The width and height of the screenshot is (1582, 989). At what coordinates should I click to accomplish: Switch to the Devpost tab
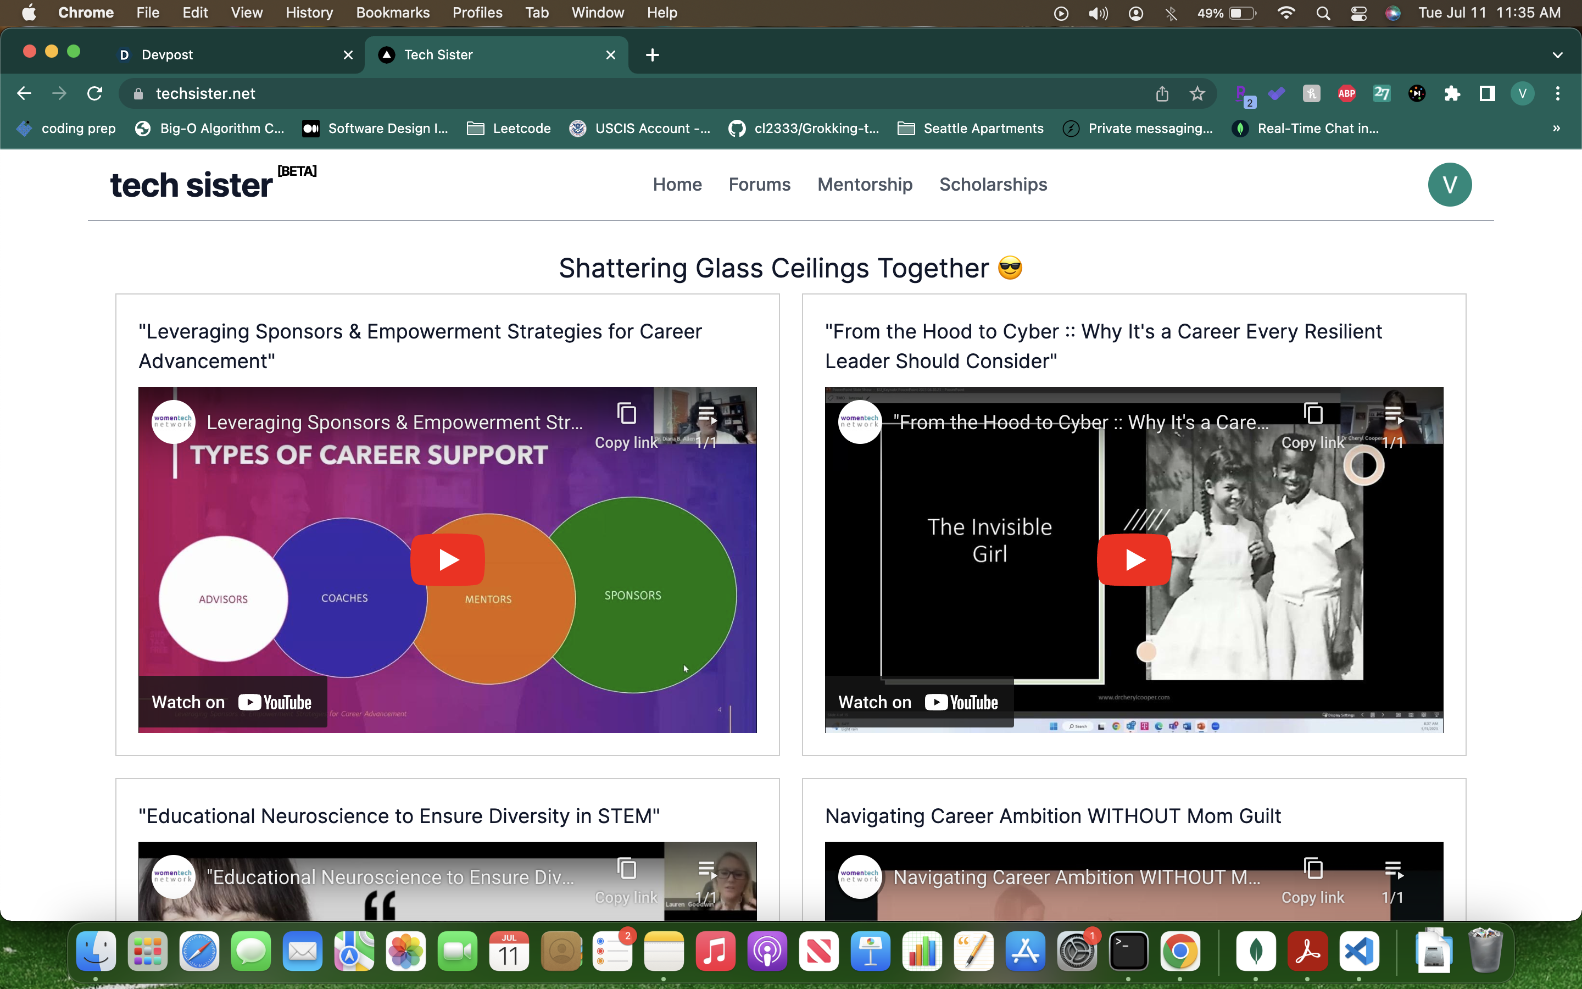(x=166, y=55)
